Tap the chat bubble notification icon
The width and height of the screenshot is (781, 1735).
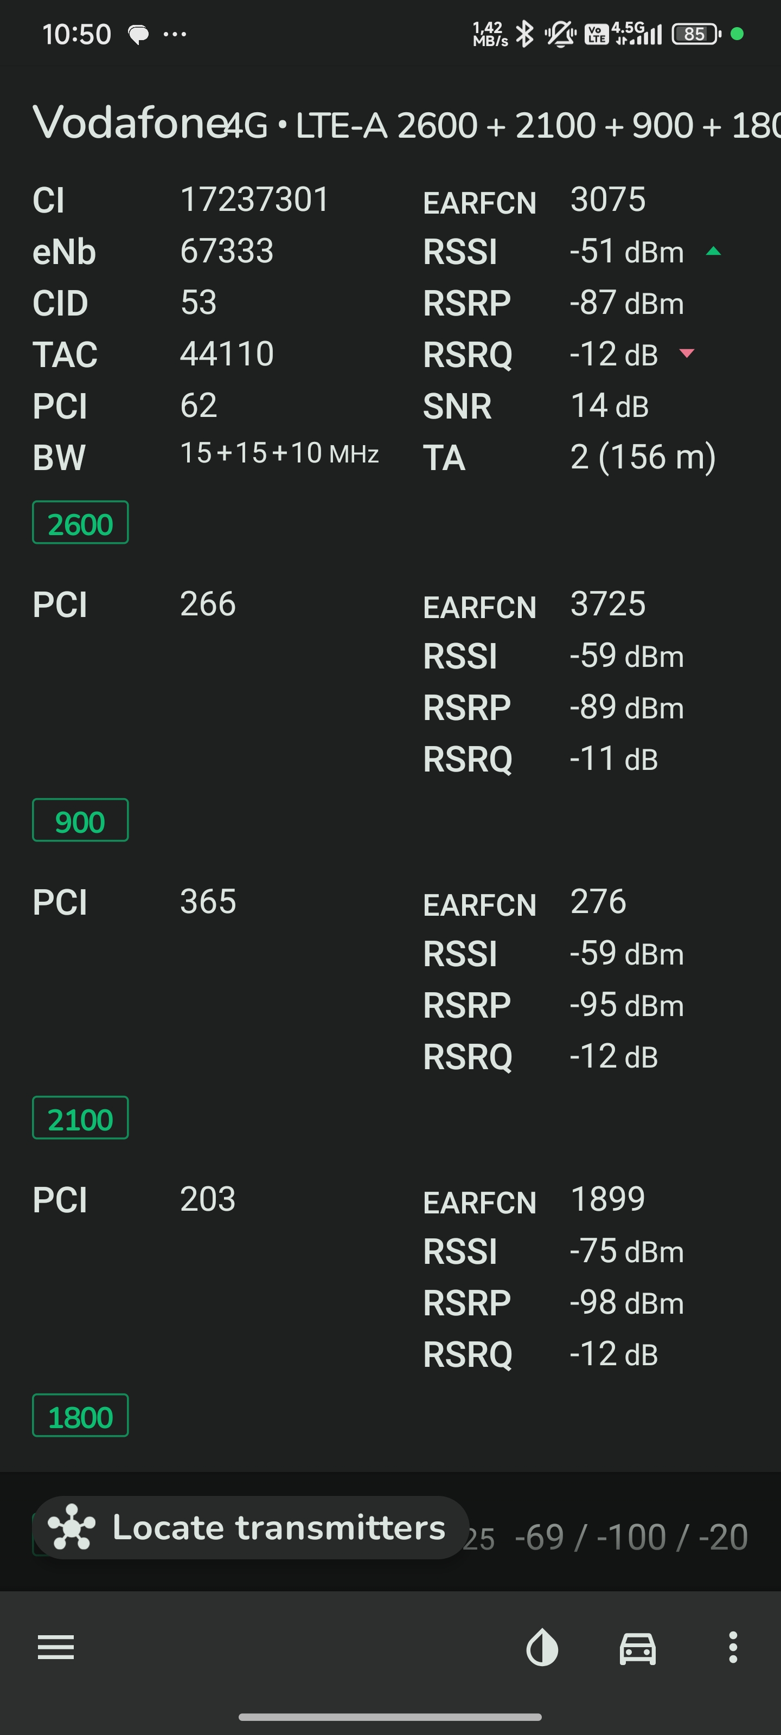pyautogui.click(x=138, y=34)
